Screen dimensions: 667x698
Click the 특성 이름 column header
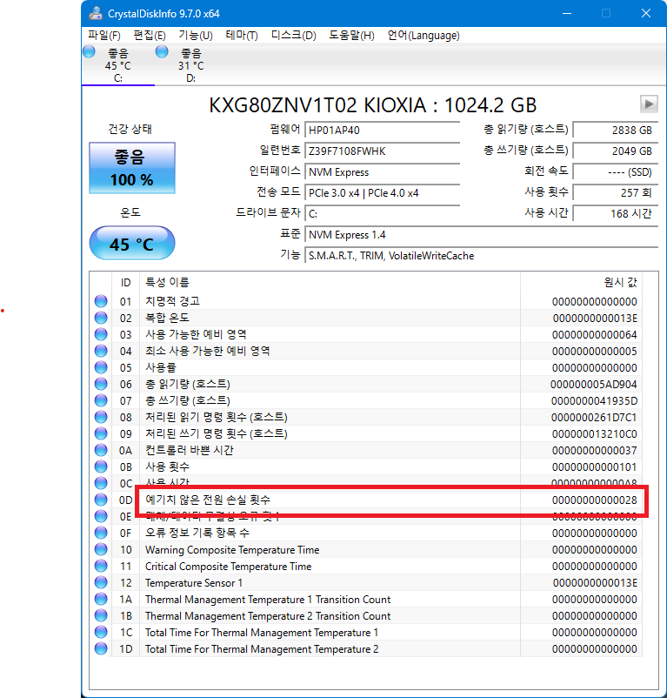pyautogui.click(x=330, y=282)
